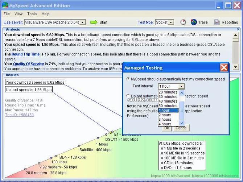Viewport: 243px width, 182px height.
Task: Click the 1 Mbps graph marker
Action: click(98, 138)
